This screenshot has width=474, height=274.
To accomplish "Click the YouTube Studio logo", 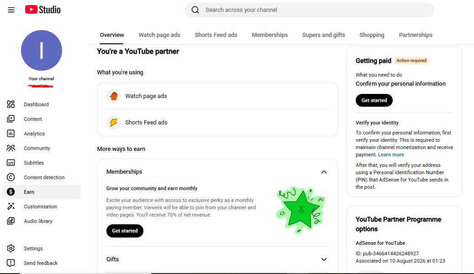I will [42, 10].
